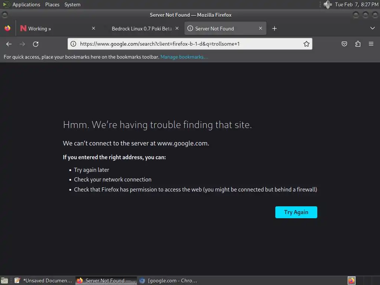Switch to Bedrock Linux 0.7 Poki Beta tab
The height and width of the screenshot is (285, 380).
pyautogui.click(x=142, y=28)
